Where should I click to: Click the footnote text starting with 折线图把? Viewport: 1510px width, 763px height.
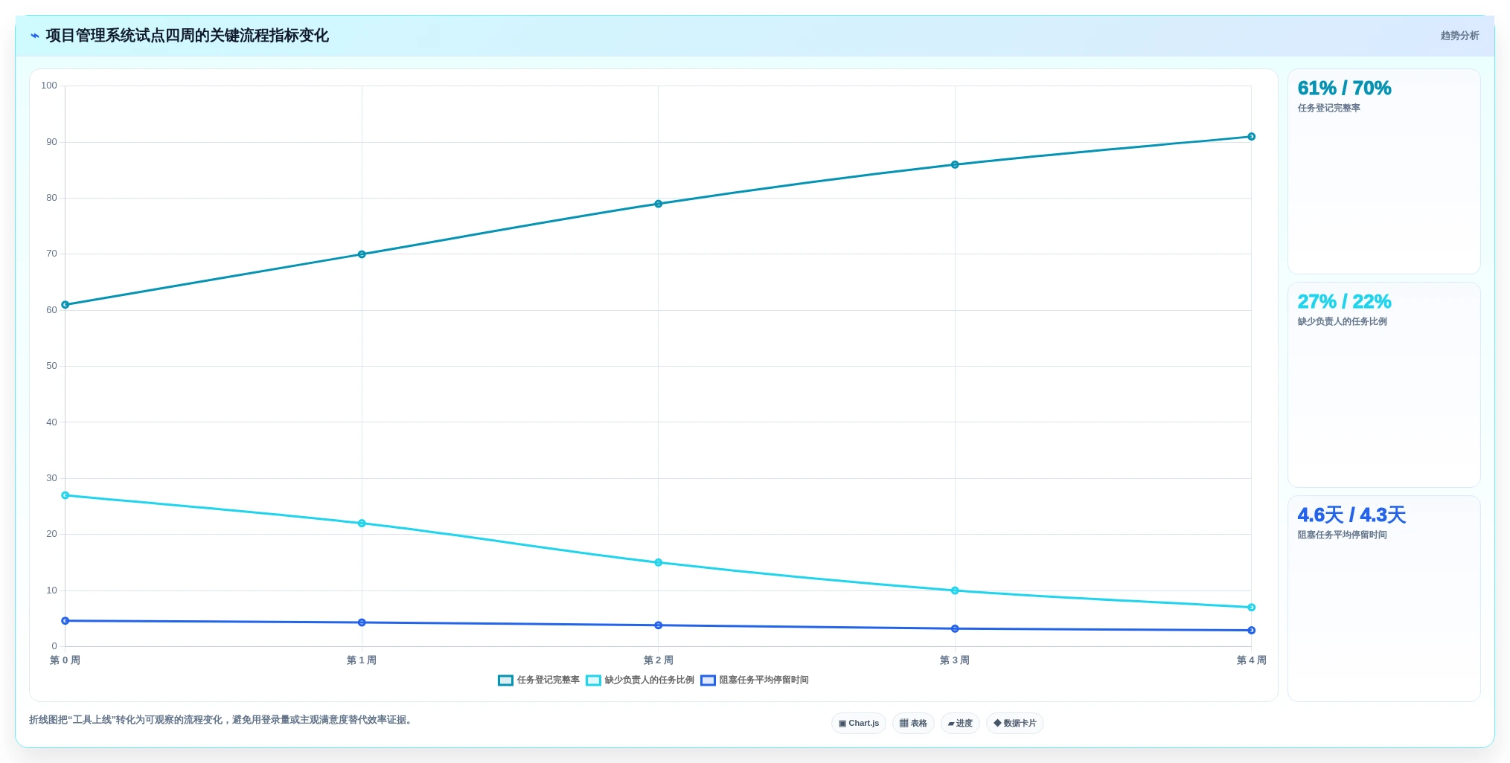point(222,720)
